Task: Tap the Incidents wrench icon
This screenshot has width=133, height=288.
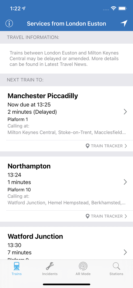Action: point(50,266)
